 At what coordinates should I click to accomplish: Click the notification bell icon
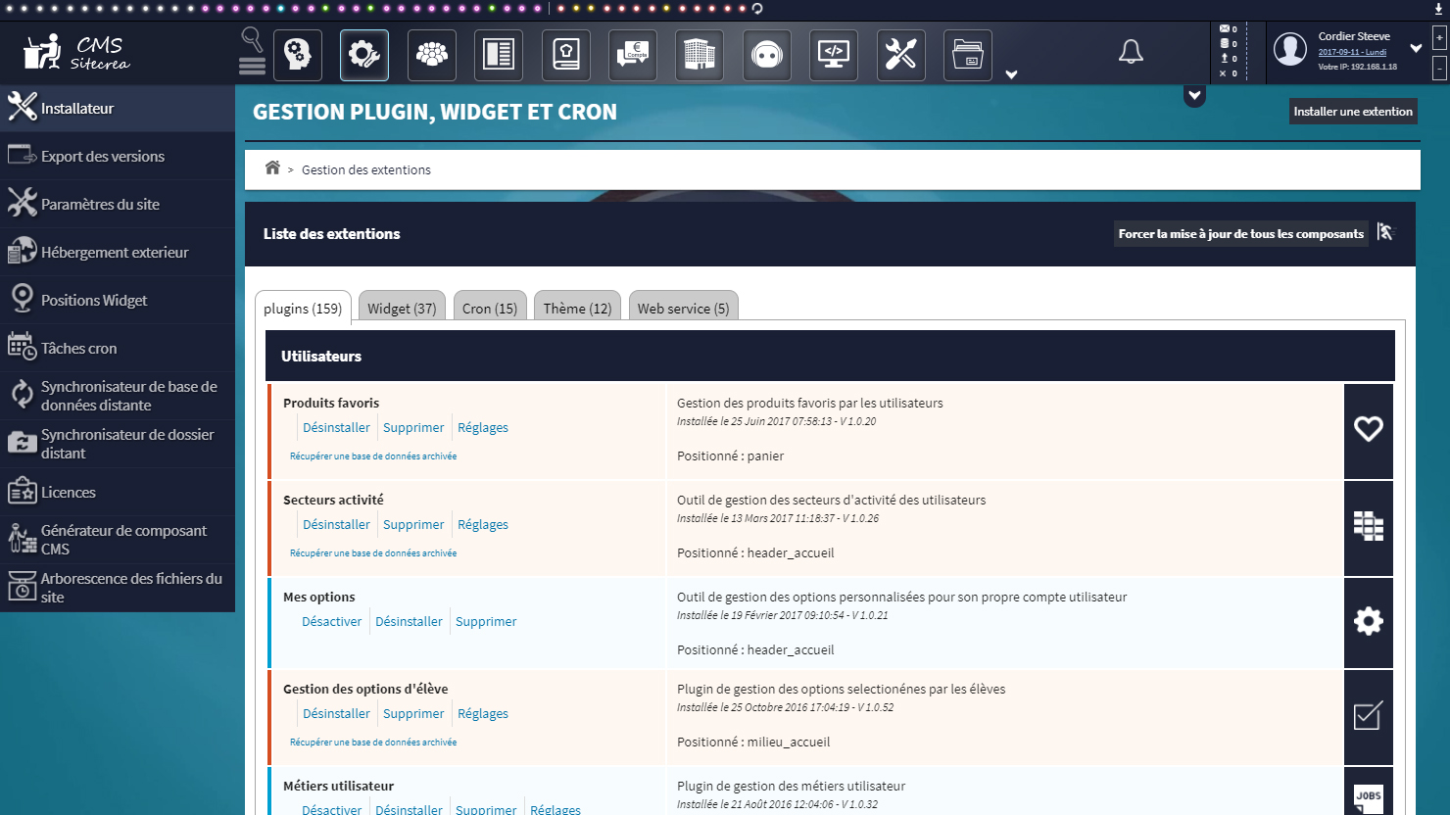click(x=1131, y=52)
